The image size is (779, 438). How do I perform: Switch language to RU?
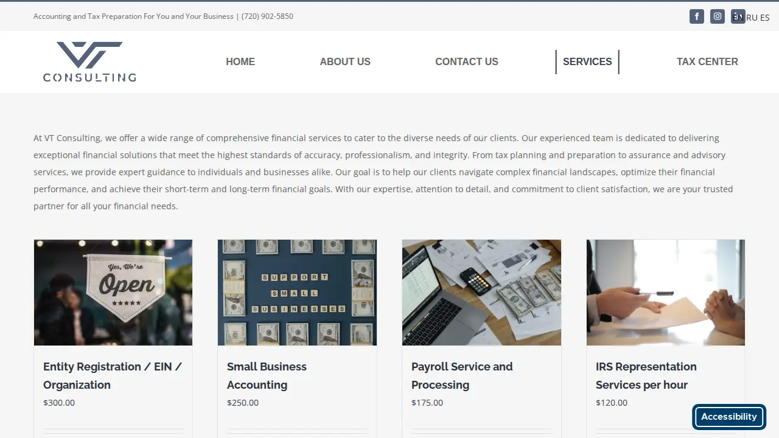click(x=752, y=18)
